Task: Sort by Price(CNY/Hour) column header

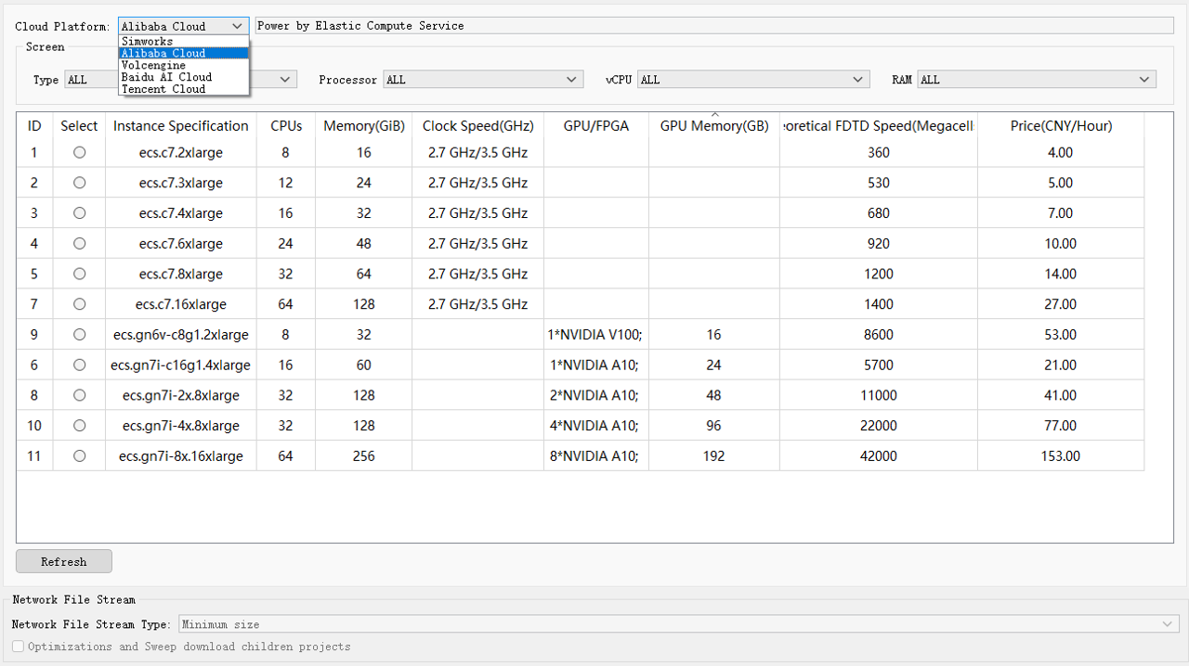Action: point(1061,126)
